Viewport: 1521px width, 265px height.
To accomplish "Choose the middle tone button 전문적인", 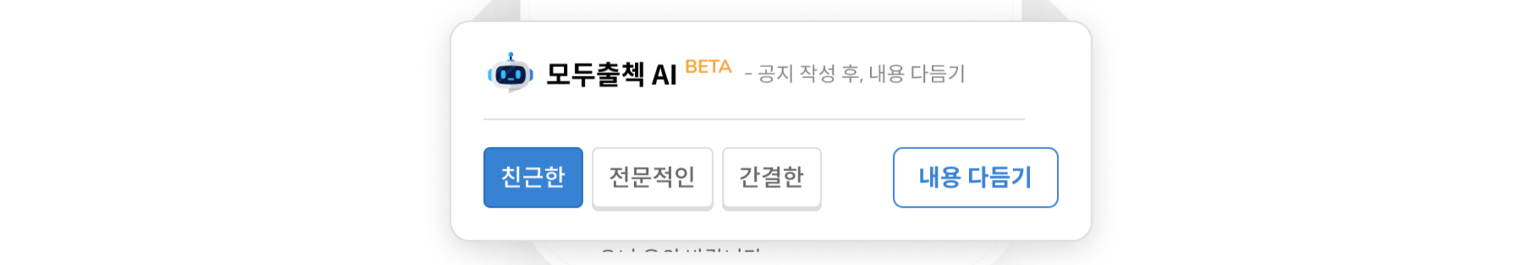I will click(652, 178).
